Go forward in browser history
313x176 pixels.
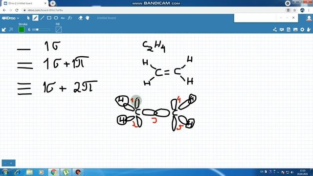click(11, 10)
